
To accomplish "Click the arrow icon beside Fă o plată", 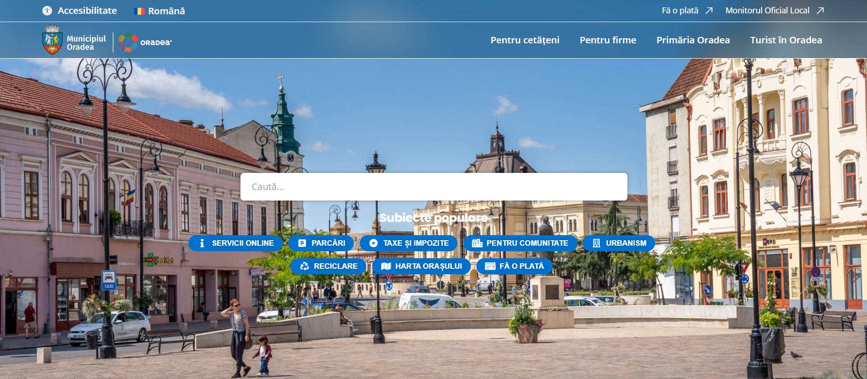I will [x=709, y=11].
